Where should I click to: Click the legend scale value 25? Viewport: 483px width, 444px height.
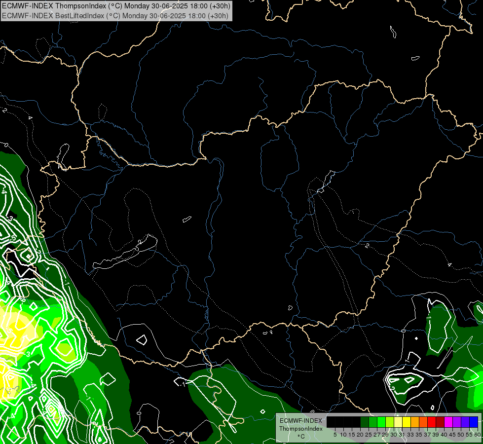tap(369, 435)
